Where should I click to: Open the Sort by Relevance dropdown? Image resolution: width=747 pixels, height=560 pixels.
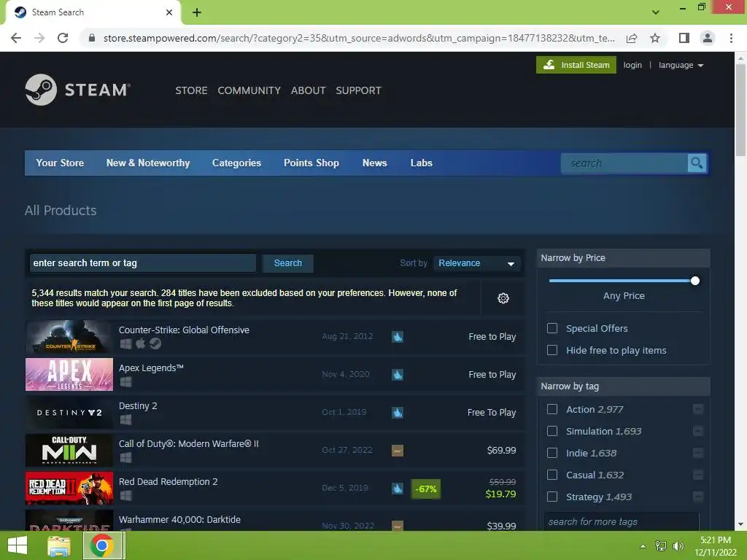[x=476, y=263]
